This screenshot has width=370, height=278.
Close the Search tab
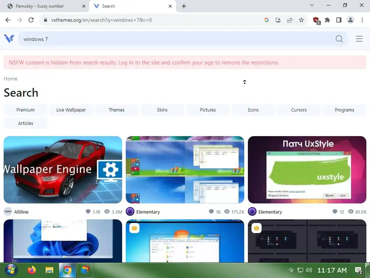pos(170,6)
